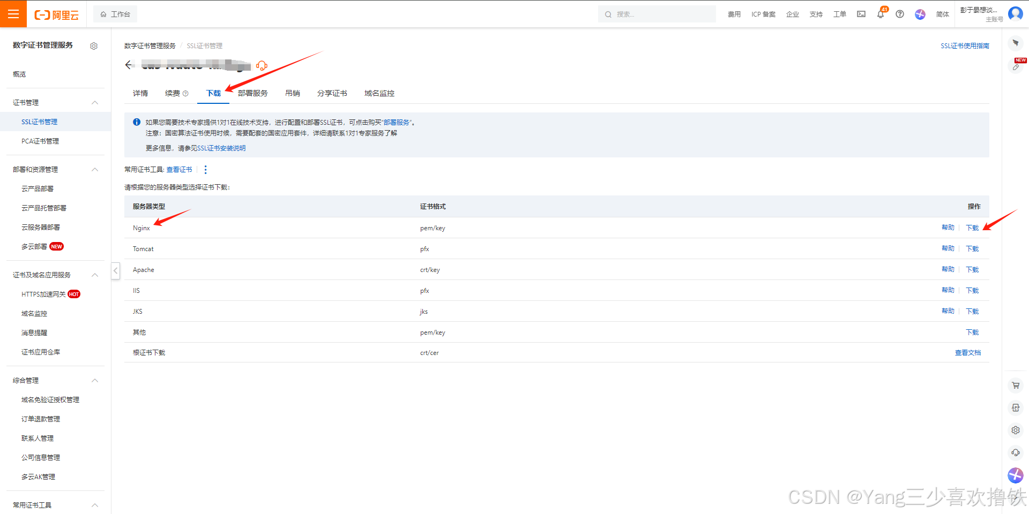This screenshot has height=514, width=1029.
Task: Open notifications bell
Action: pos(881,14)
